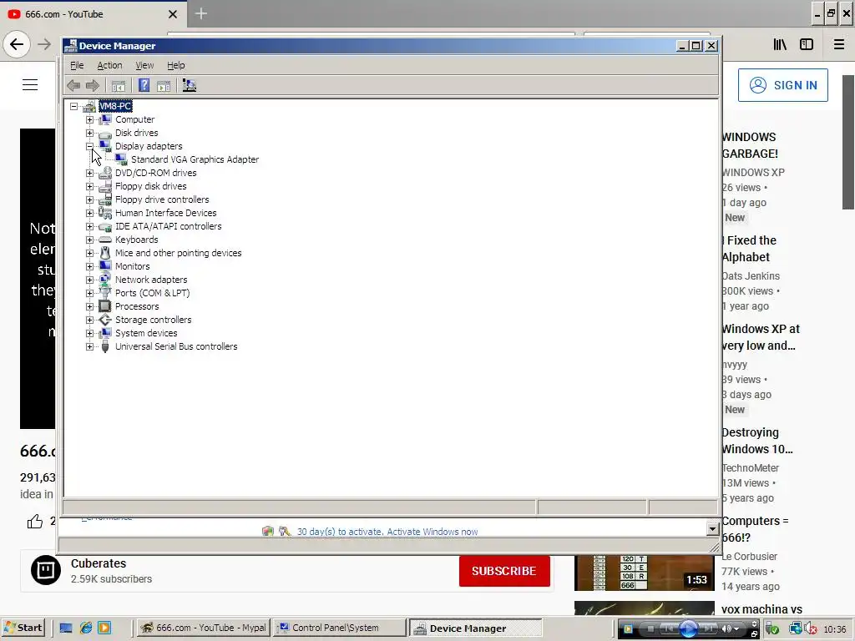Toggle the browser sidebar icon
This screenshot has width=855, height=641.
[x=807, y=44]
